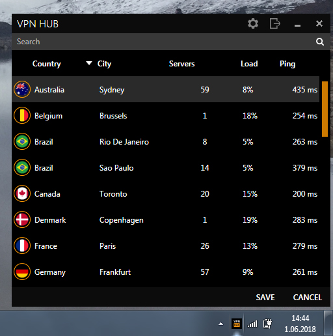Click the VPN HUB tray icon
The image size is (333, 336).
click(237, 324)
